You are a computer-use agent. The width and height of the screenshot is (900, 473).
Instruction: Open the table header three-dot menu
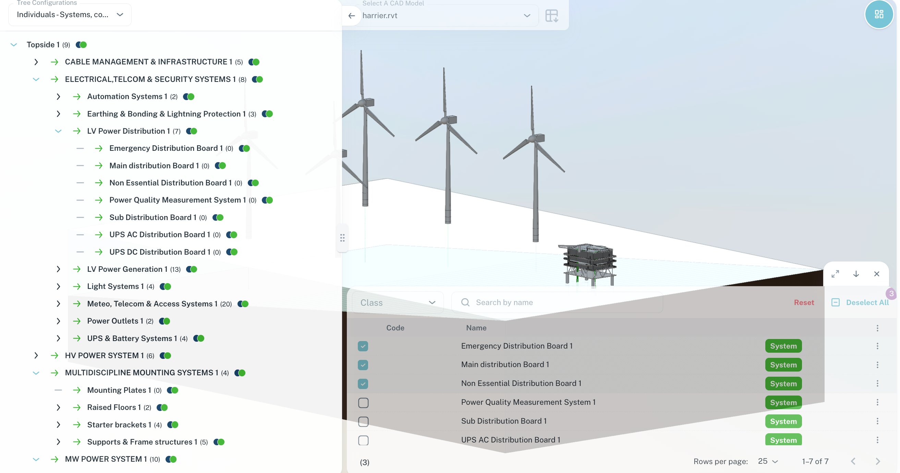(877, 328)
